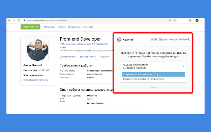Click the browser forward arrow
Screen dimensions: 211x132
click(x=14, y=20)
